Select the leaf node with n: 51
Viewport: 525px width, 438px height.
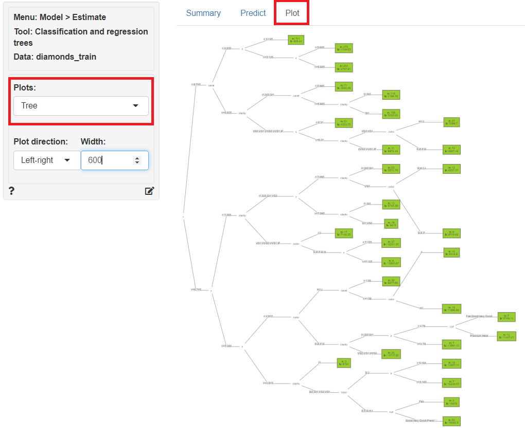coord(343,123)
